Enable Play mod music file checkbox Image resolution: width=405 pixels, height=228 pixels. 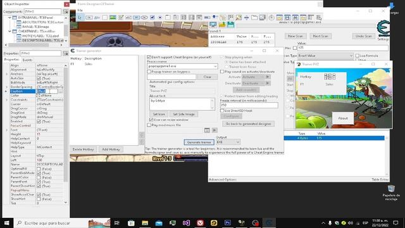coord(149,125)
